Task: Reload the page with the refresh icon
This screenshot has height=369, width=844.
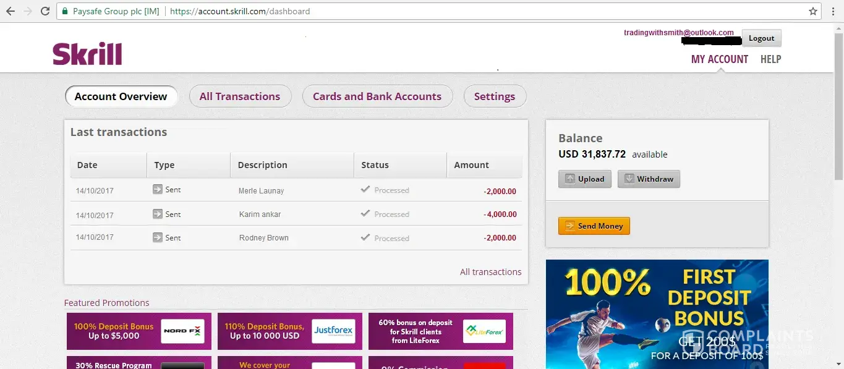Action: (x=45, y=11)
